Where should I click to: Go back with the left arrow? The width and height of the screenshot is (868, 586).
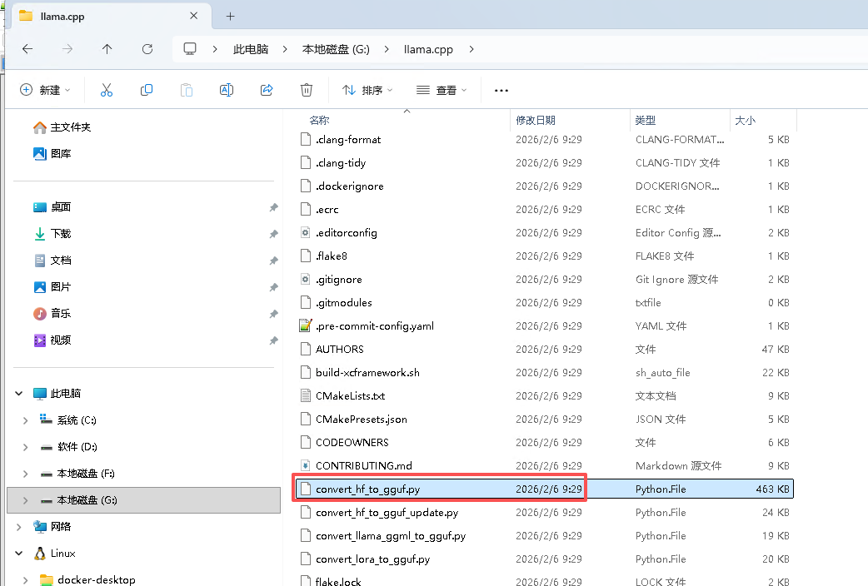27,49
